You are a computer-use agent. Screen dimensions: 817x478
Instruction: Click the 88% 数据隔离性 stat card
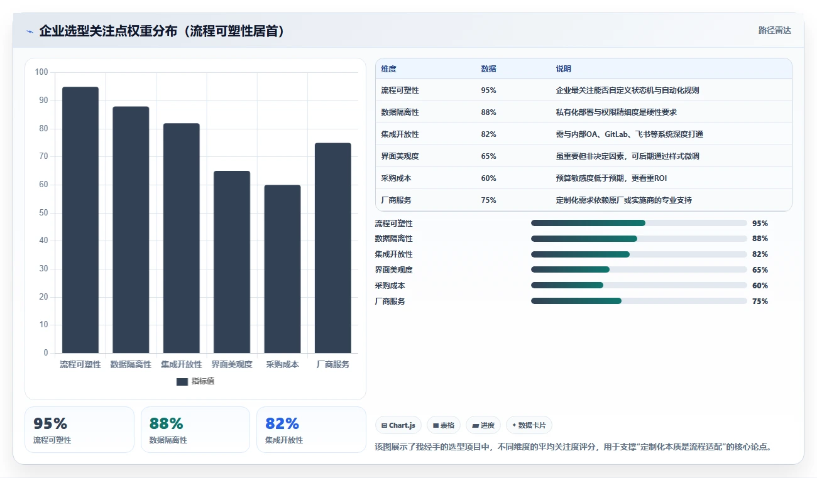pos(195,430)
